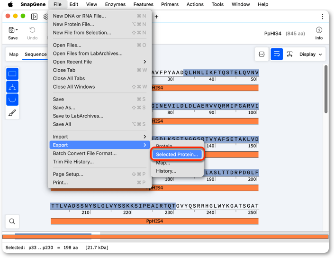Click the Undo toolbar button
Viewport: 334px width, 258px height.
[32, 33]
